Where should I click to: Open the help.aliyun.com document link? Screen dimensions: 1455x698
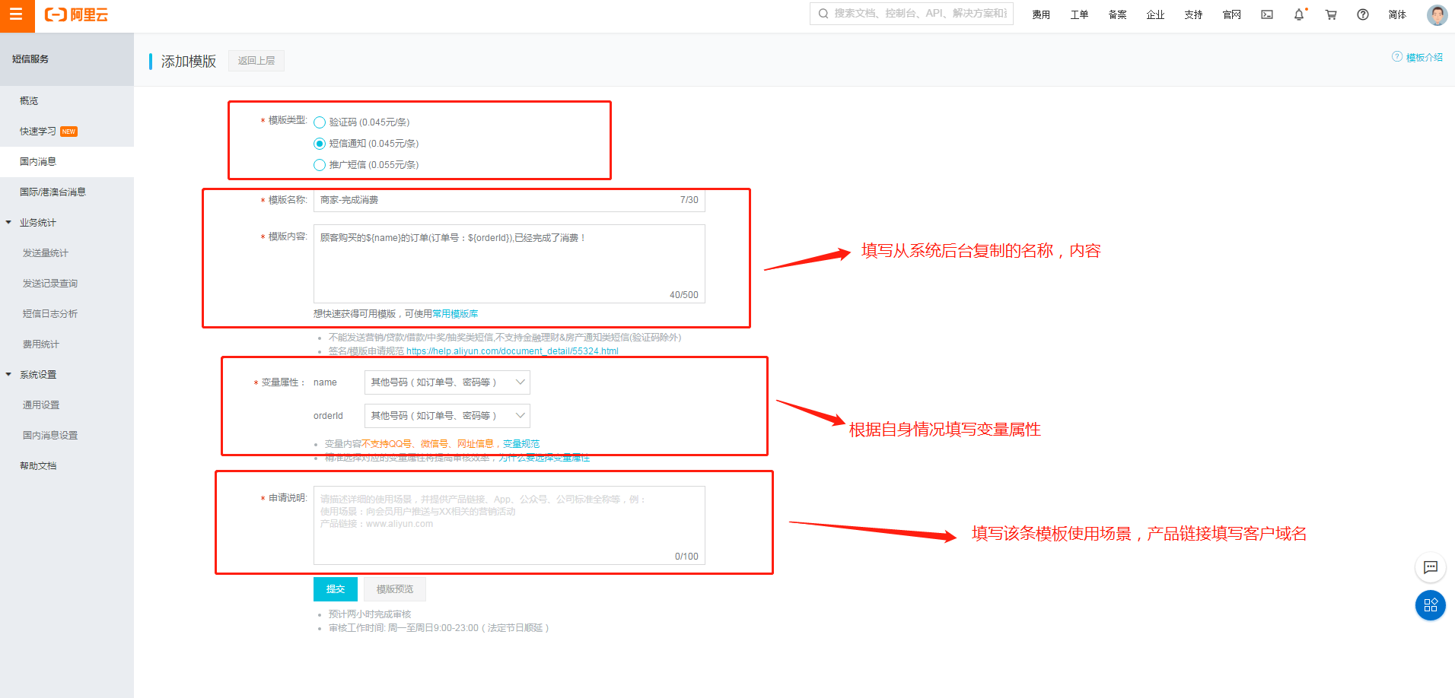512,351
